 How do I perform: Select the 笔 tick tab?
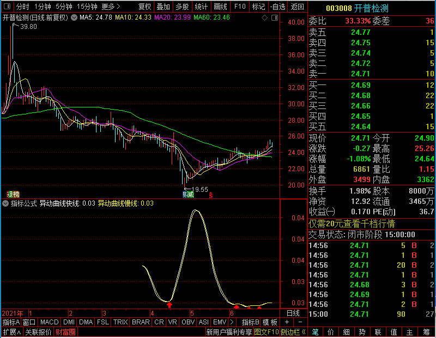pos(315,332)
